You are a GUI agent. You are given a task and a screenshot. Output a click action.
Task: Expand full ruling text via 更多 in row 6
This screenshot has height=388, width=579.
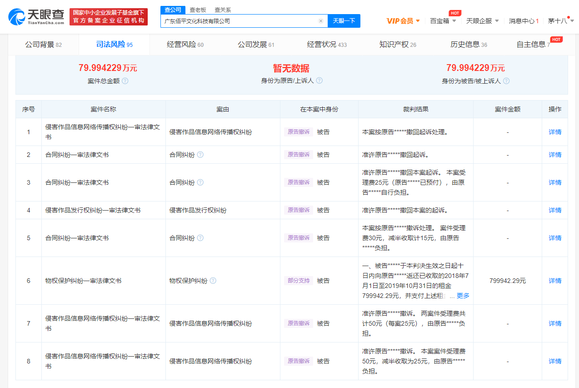click(x=463, y=296)
